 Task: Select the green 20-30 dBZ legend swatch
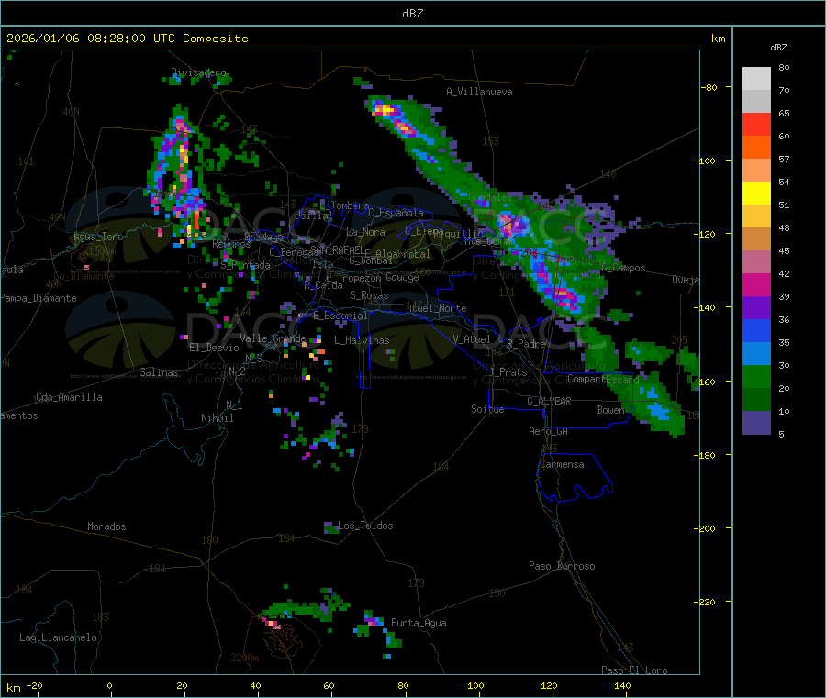[756, 376]
